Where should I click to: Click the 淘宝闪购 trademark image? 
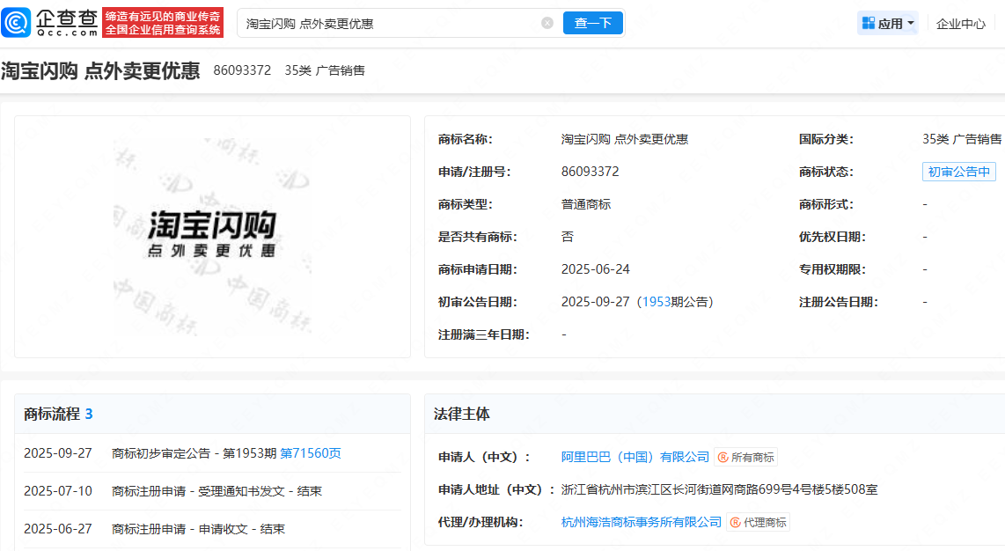211,236
